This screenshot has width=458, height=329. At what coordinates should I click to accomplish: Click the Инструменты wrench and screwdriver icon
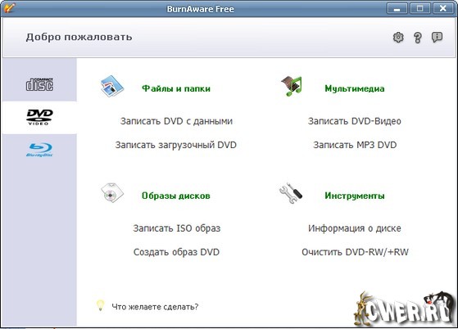[291, 193]
